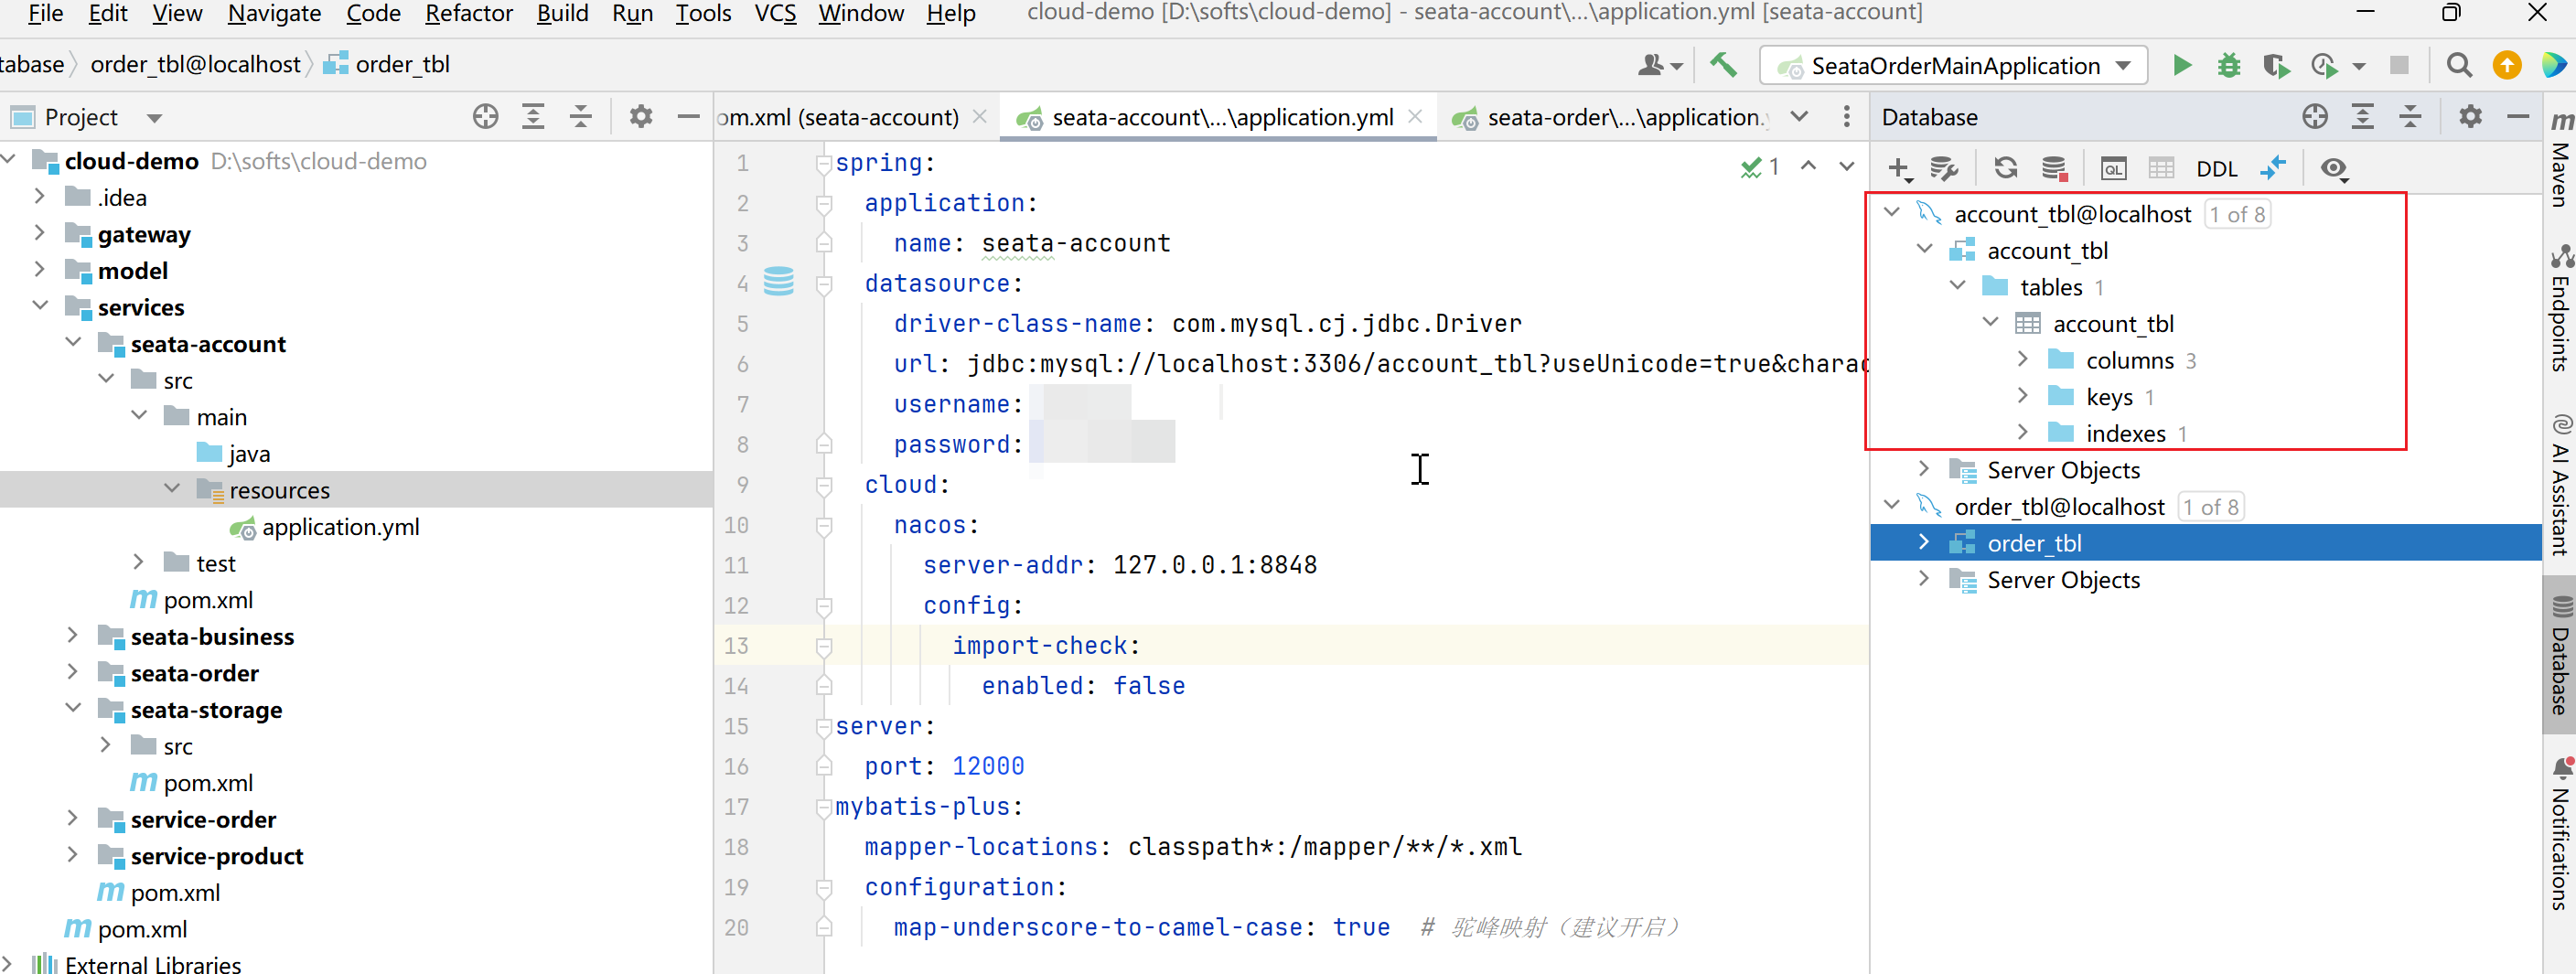This screenshot has height=974, width=2576.
Task: Expand the order_tbl schema node
Action: [1924, 542]
